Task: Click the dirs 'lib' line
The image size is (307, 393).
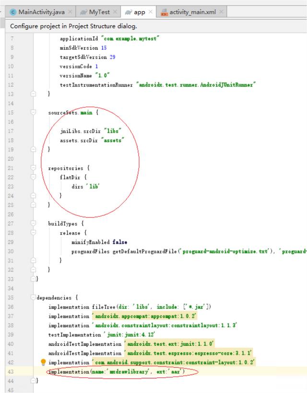Action: (85, 187)
